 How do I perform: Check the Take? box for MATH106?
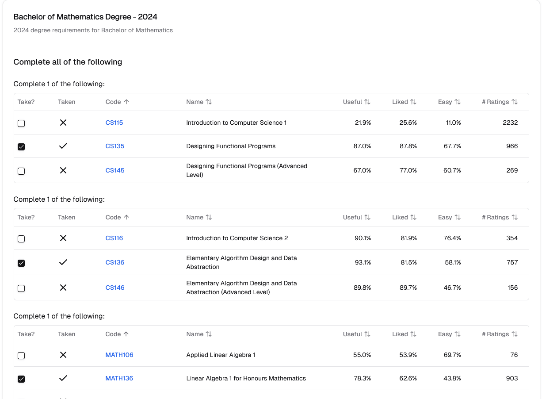(x=21, y=355)
